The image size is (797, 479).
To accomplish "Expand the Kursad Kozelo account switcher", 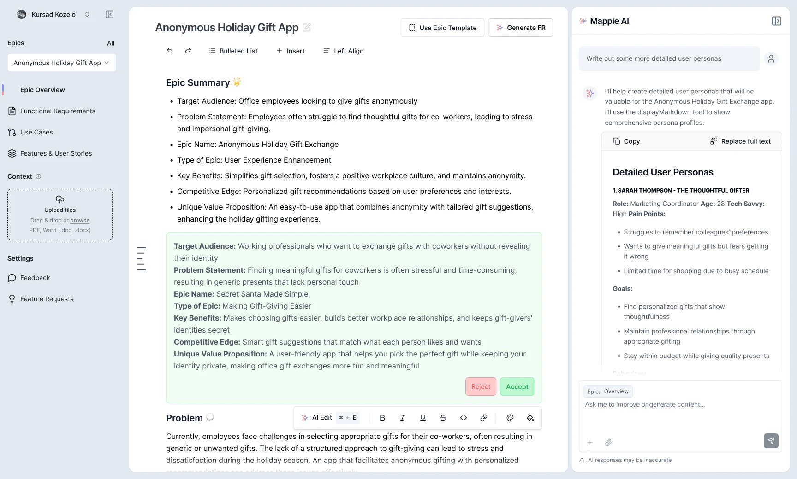I will click(x=87, y=14).
